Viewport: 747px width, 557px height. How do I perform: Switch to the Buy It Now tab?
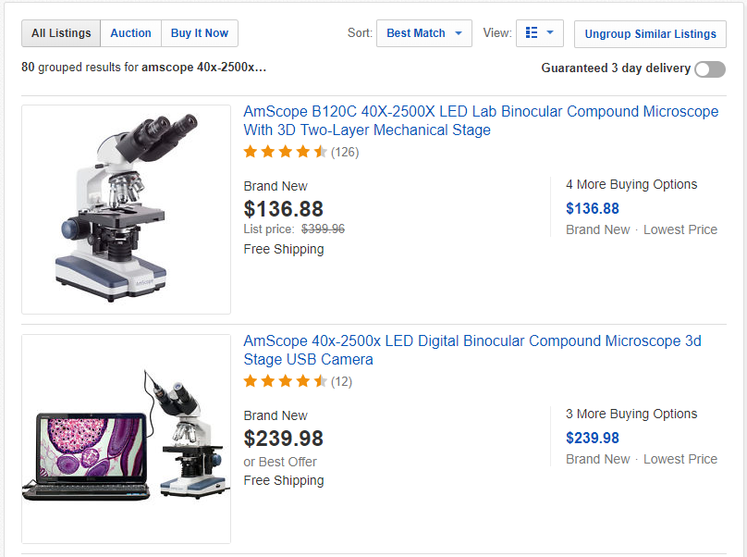point(200,33)
